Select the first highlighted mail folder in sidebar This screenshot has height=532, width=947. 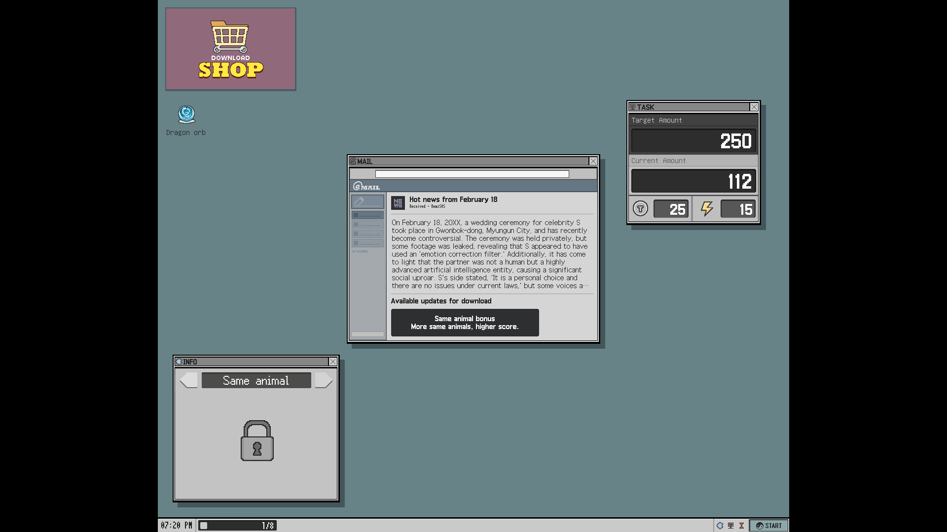367,215
